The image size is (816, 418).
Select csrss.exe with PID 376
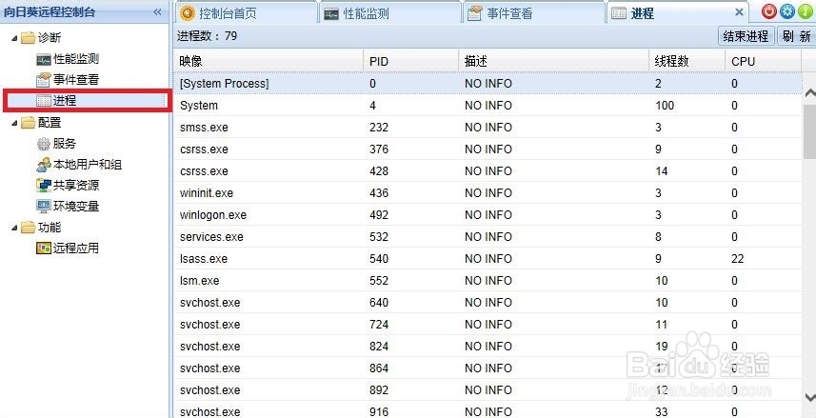pos(488,149)
